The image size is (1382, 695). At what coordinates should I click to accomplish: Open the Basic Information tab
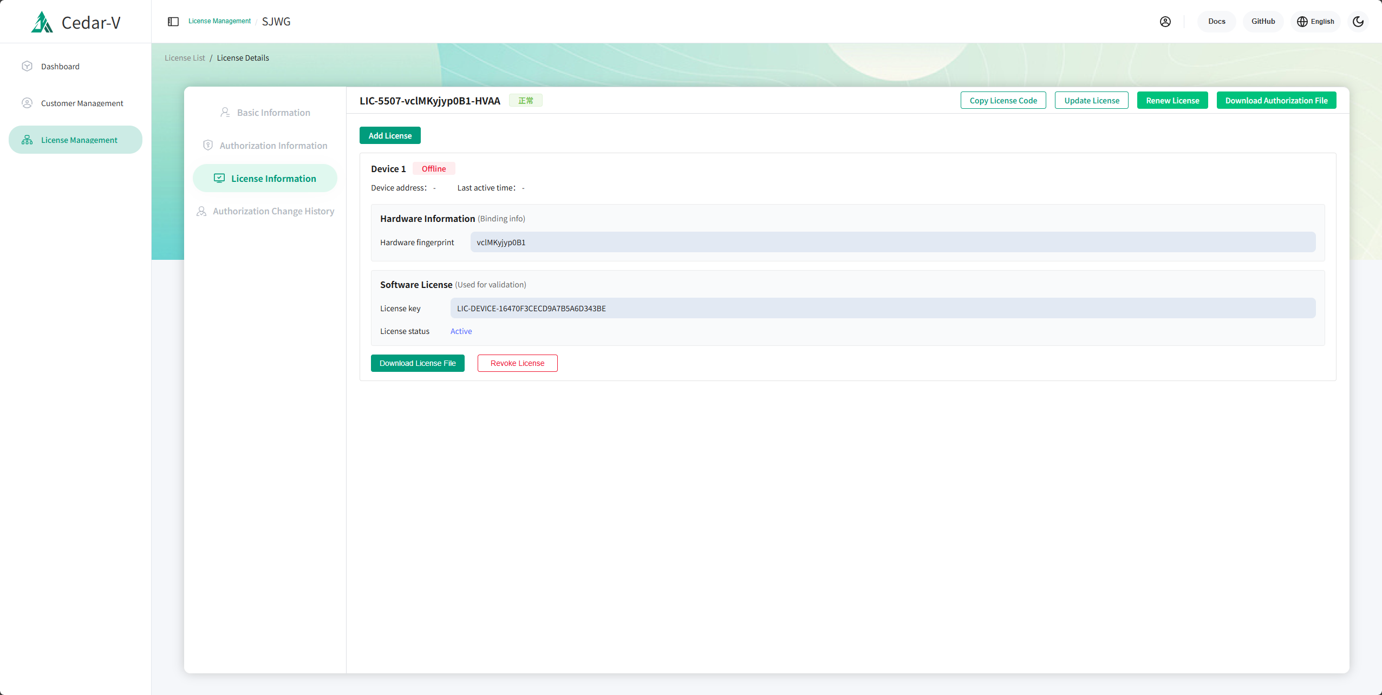click(x=273, y=112)
